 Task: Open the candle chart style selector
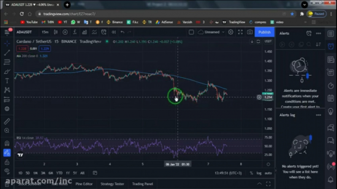(x=56, y=32)
